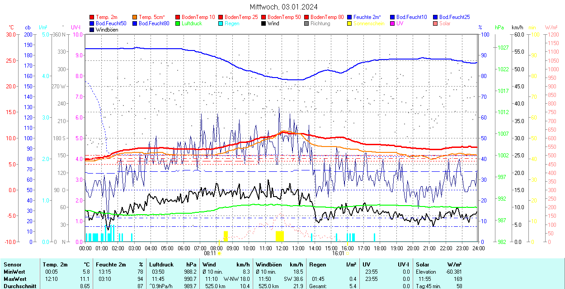Select the yellow Sonnenschein legend swatch
The height and width of the screenshot is (289, 565).
[350, 23]
